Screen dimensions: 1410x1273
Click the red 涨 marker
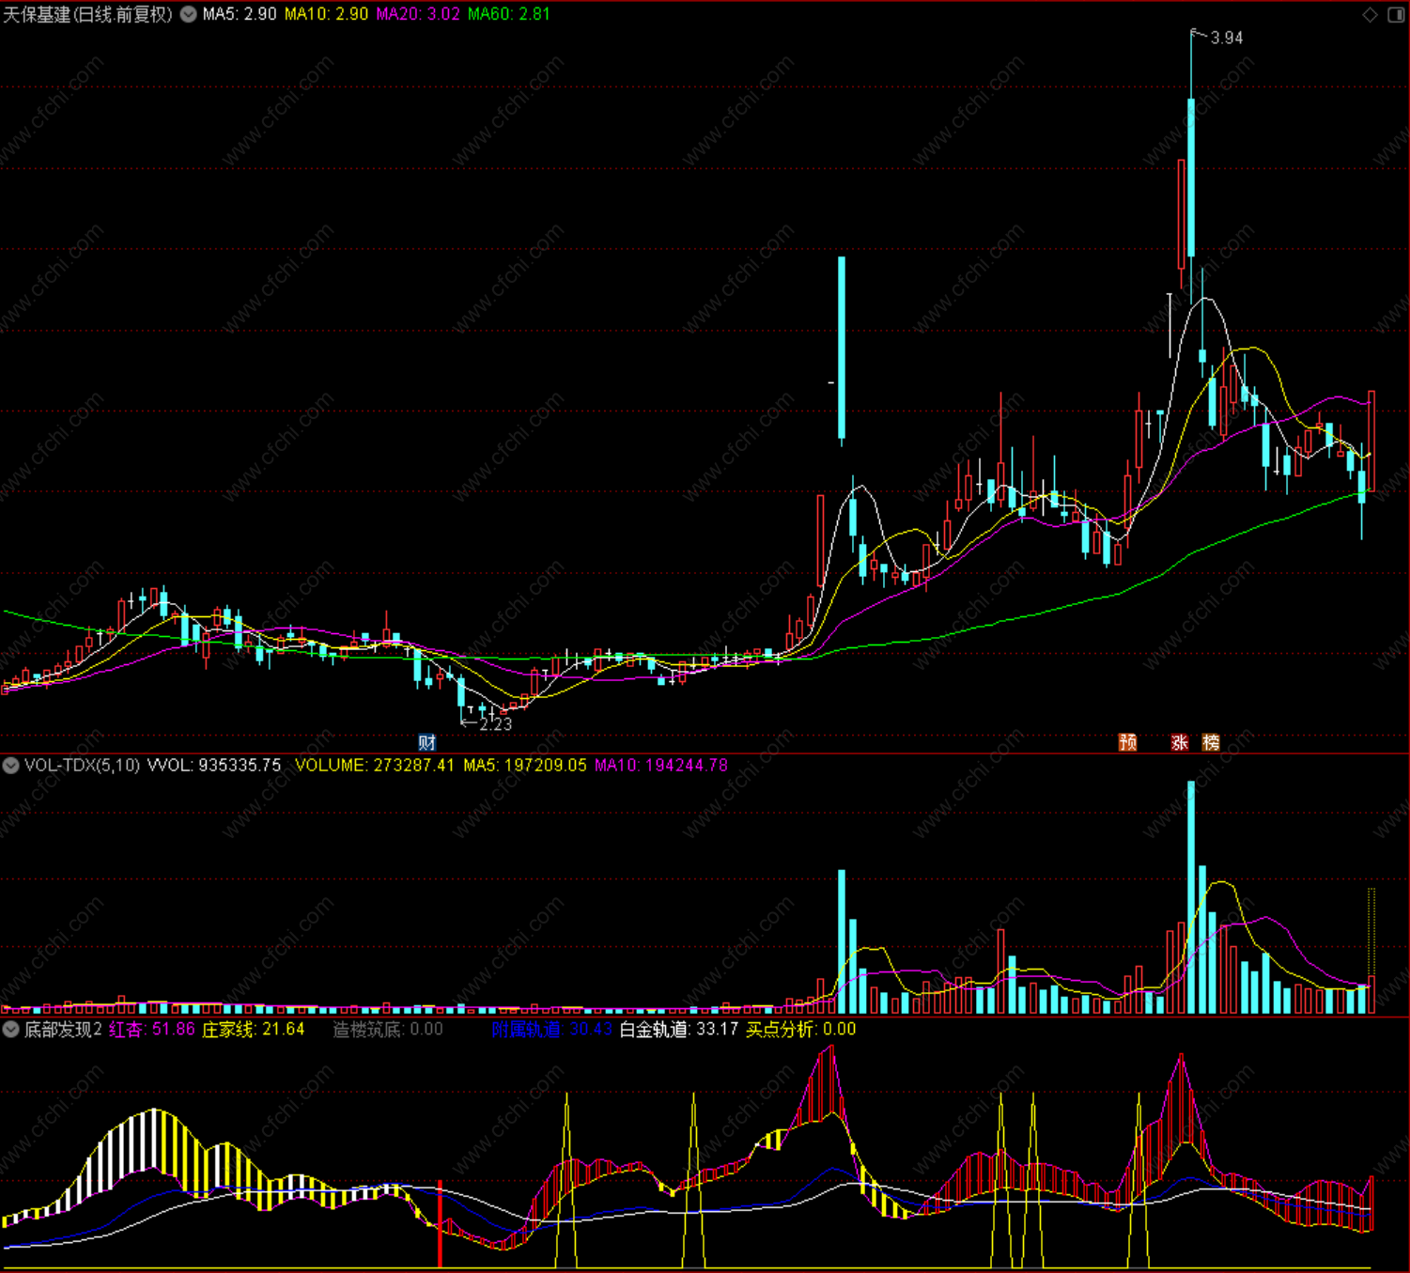pos(1180,742)
